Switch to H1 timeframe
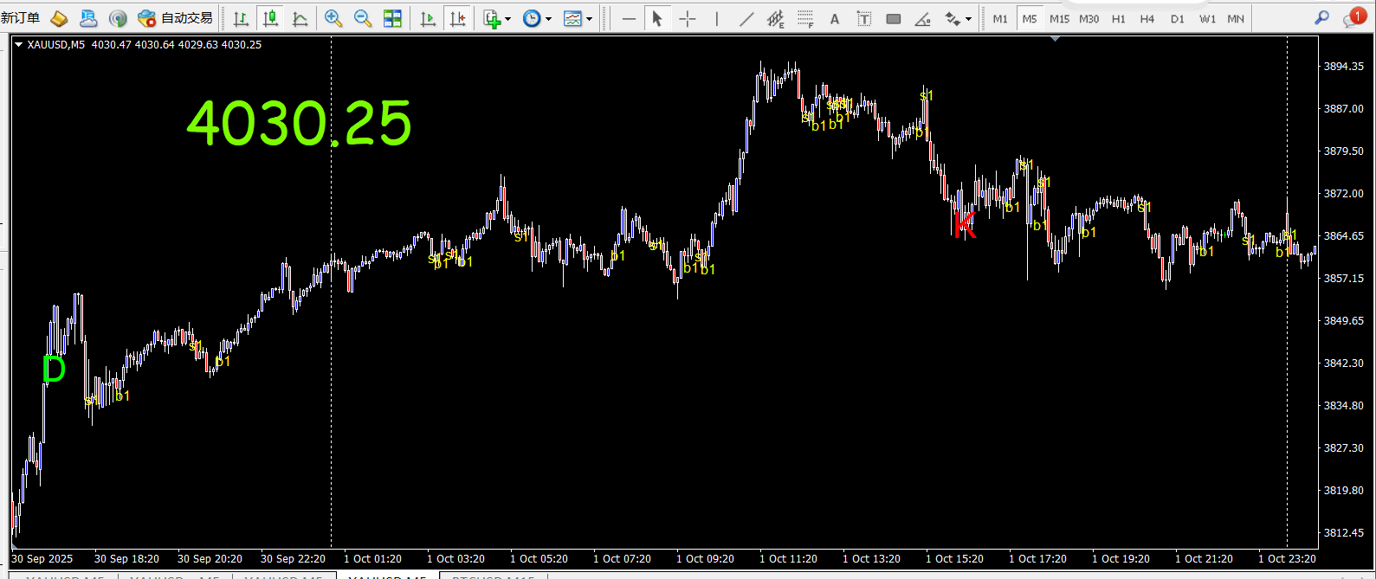 pyautogui.click(x=1119, y=18)
